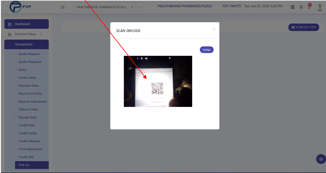The width and height of the screenshot is (326, 173).
Task: Click the P2P-7661175 account ID
Action: coord(232,6)
